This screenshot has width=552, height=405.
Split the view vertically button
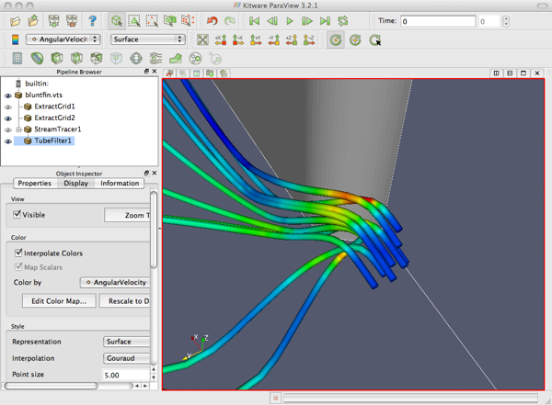coord(510,73)
